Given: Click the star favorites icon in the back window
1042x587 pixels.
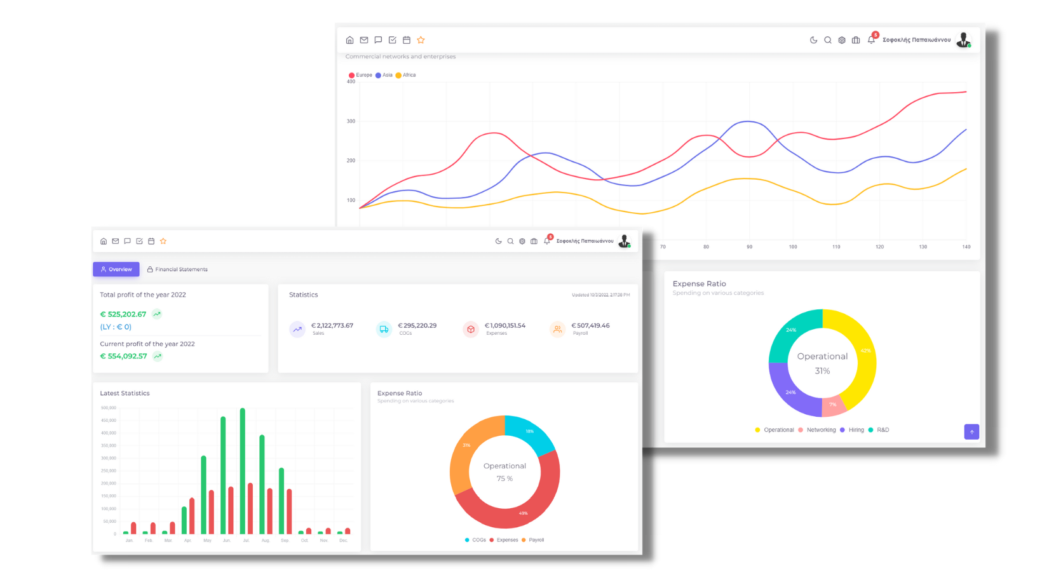Looking at the screenshot, I should coord(421,40).
